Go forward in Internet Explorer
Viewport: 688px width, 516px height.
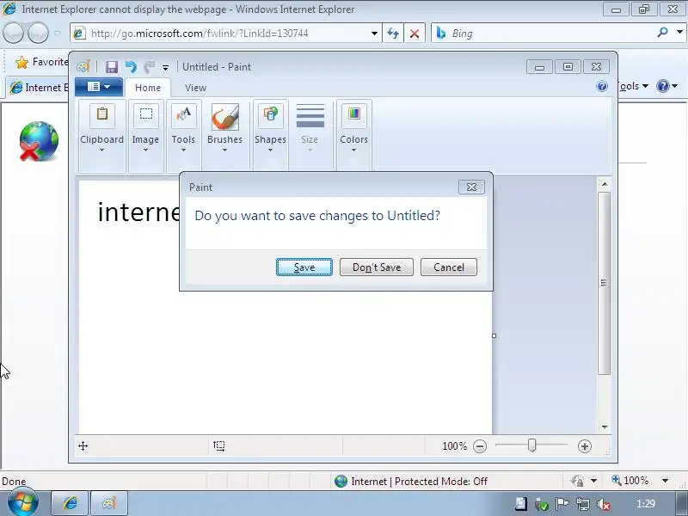[38, 33]
